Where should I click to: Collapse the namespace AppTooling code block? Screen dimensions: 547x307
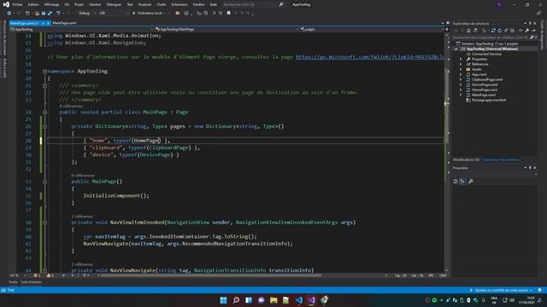point(44,71)
